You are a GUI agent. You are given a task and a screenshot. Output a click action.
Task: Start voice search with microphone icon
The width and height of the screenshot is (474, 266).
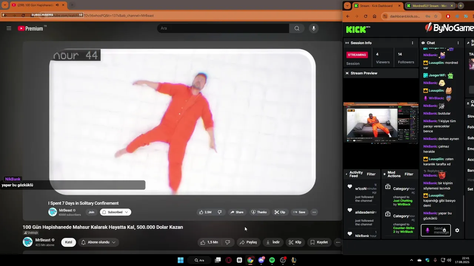(314, 28)
